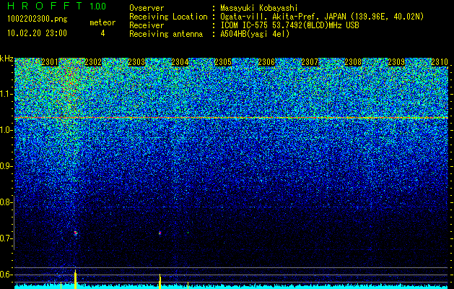This screenshot has width=454, height=289.
Task: Click the 'Ovserver' field label
Action: pyautogui.click(x=147, y=8)
